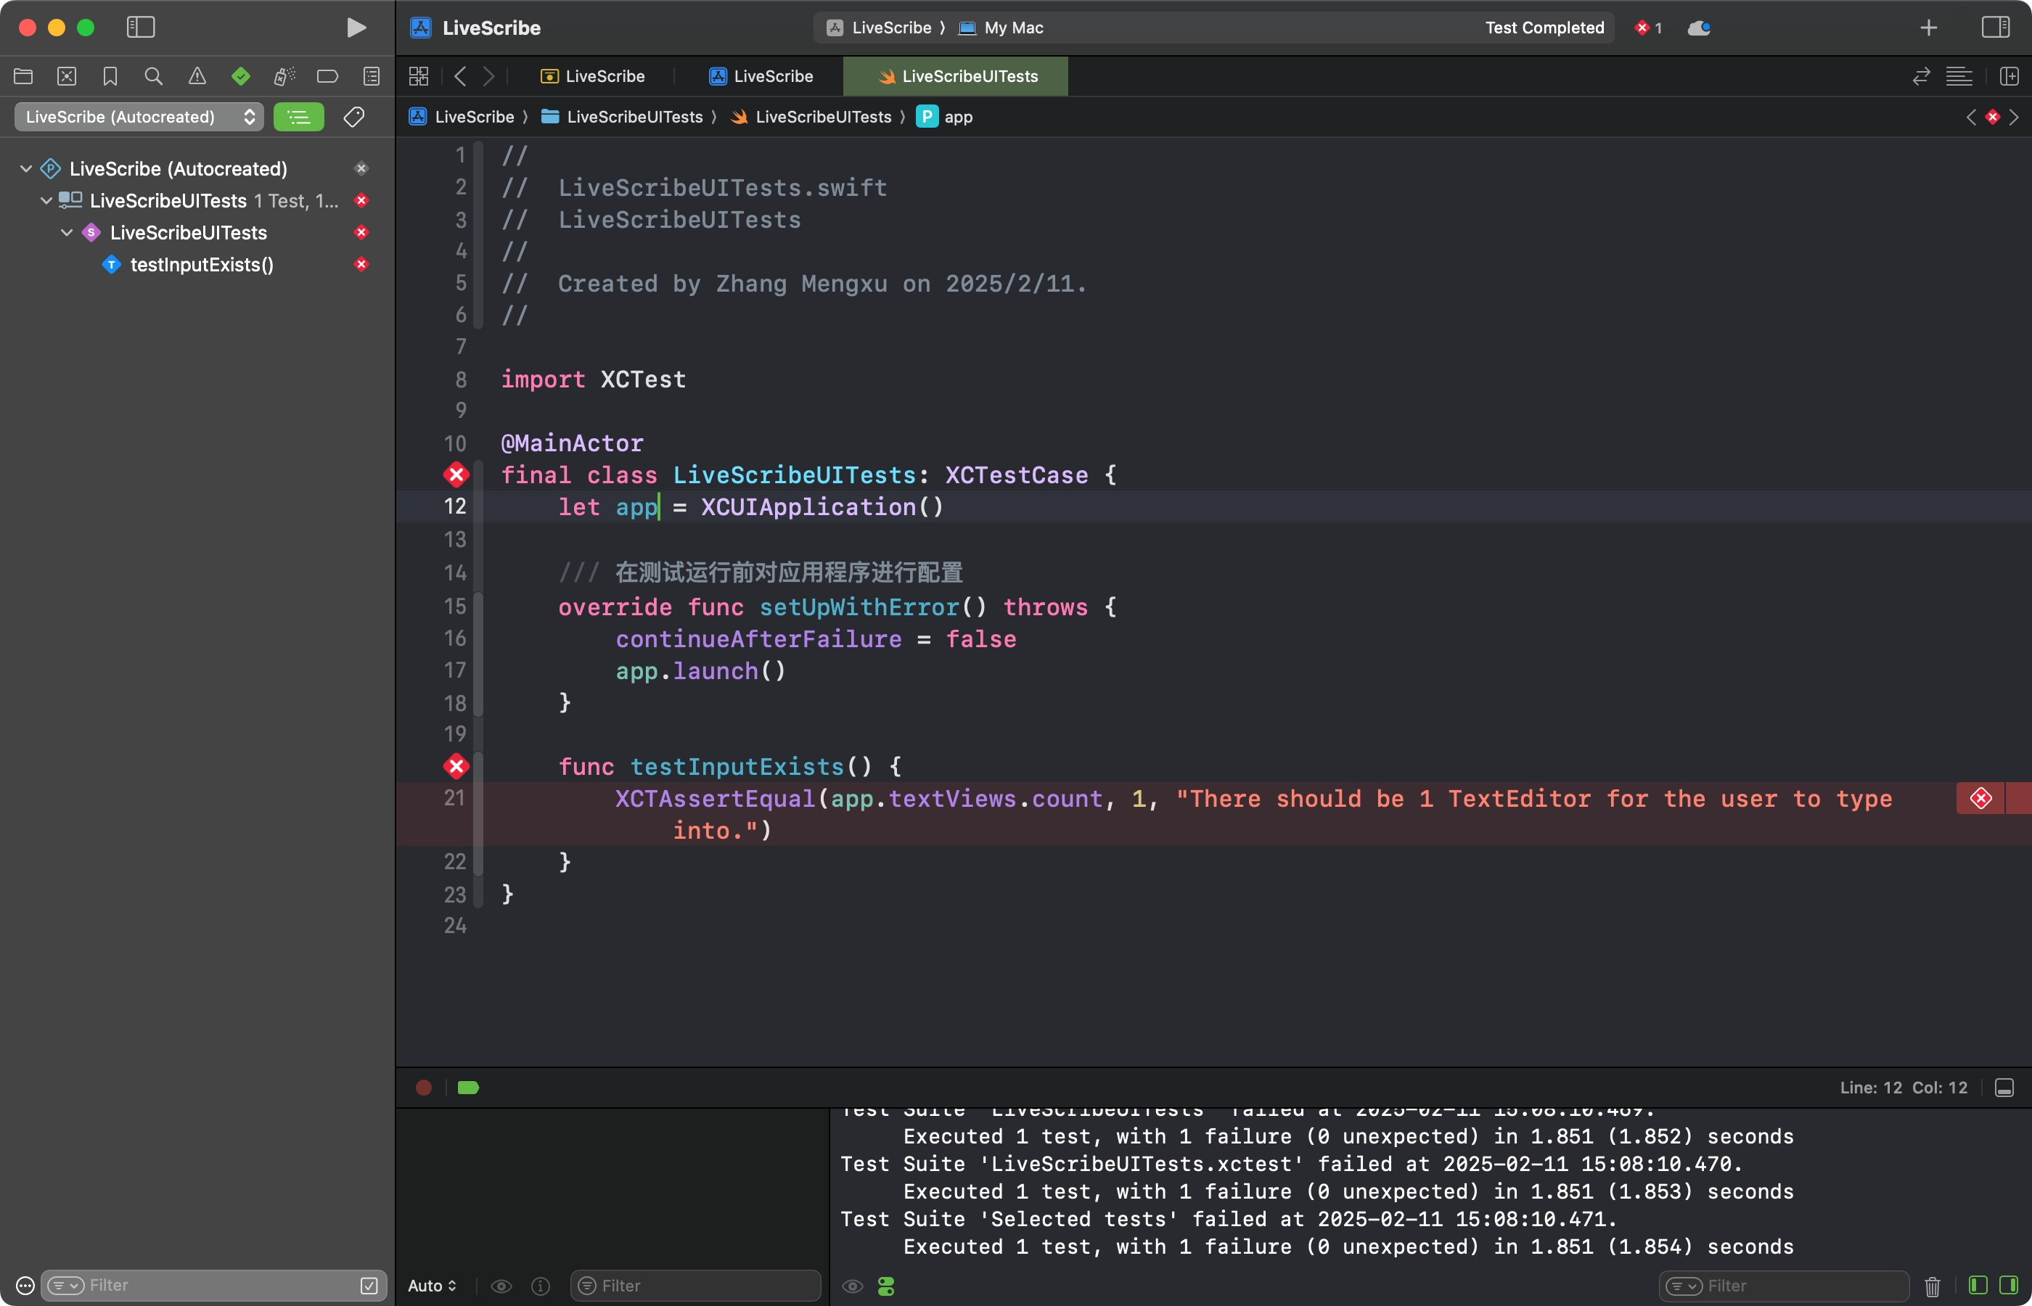Open the Find navigator magnifier icon
Viewport: 2032px width, 1306px height.
point(152,76)
